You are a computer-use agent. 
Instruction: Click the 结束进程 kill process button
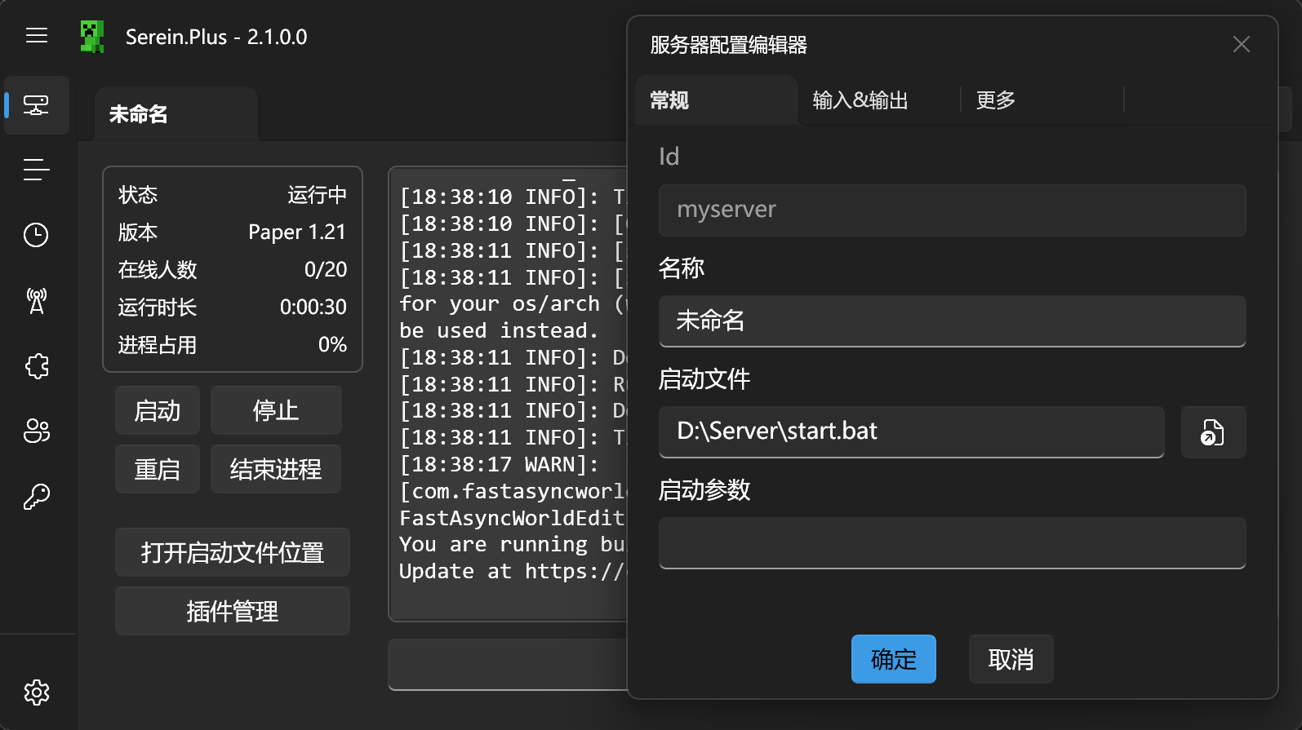[x=276, y=469]
